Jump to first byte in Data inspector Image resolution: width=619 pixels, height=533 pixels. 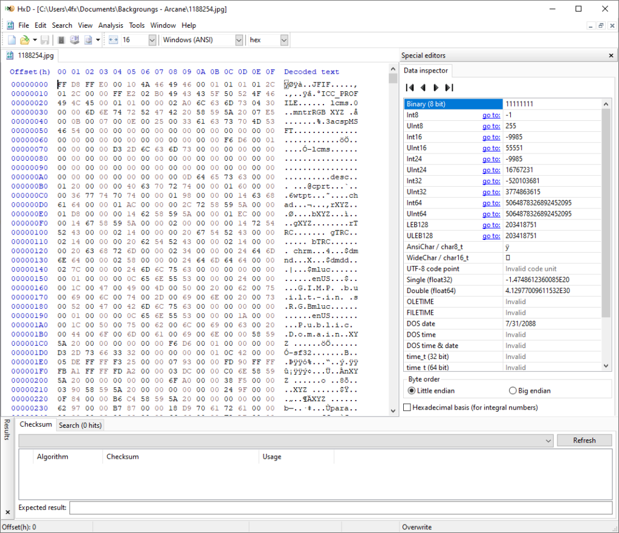click(x=410, y=87)
